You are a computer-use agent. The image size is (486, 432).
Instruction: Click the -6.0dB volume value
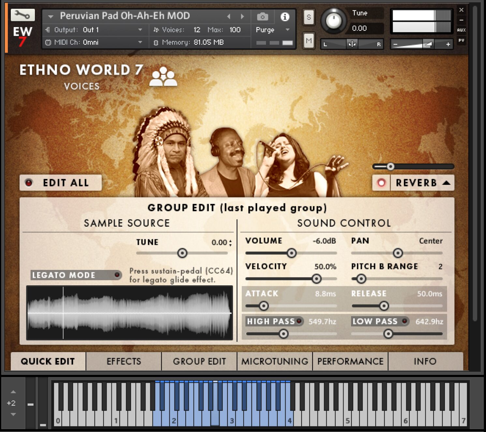(324, 241)
